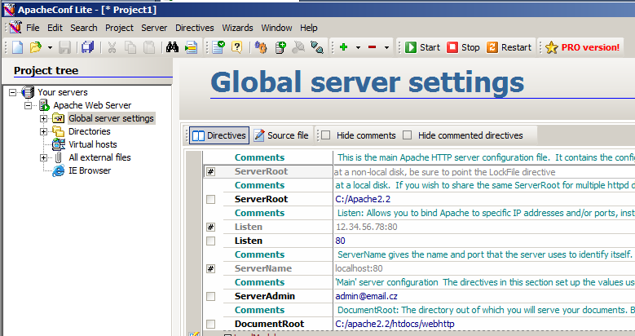Viewport: 635px width, 336px height.
Task: Open the dropdown next to the green plus
Action: click(358, 48)
